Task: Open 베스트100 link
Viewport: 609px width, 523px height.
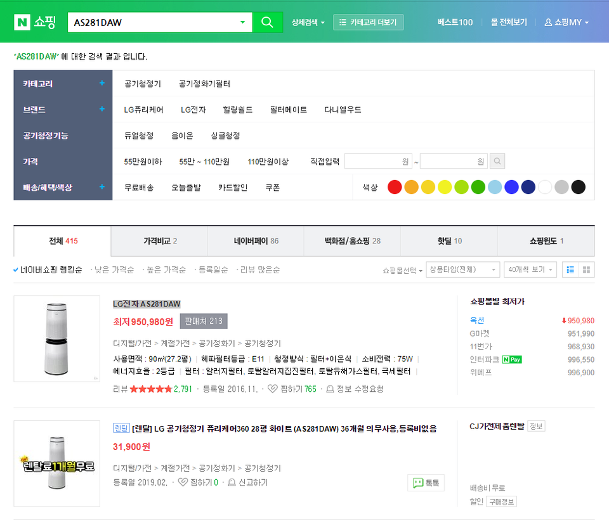Action: click(x=455, y=22)
